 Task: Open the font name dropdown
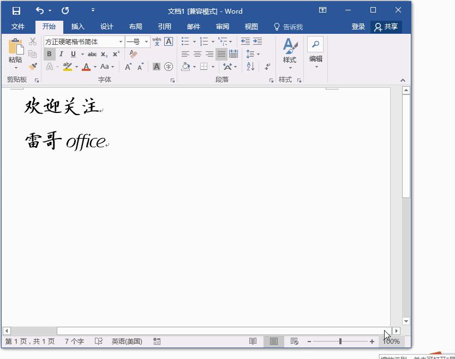pyautogui.click(x=121, y=41)
